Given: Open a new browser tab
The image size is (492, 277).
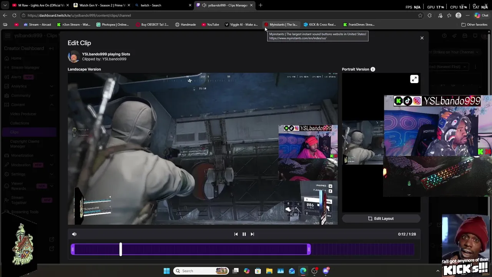Looking at the screenshot, I should pos(261,5).
